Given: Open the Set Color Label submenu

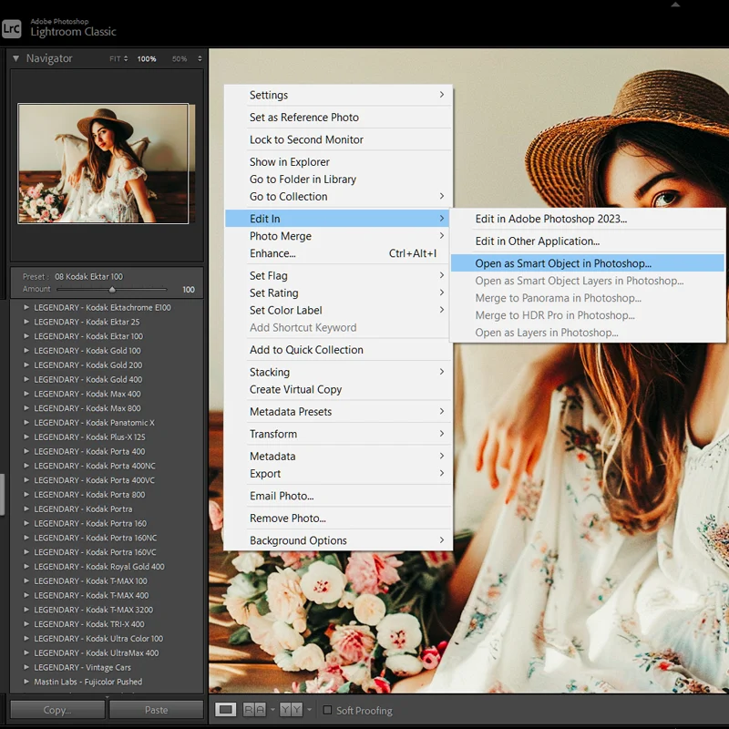Looking at the screenshot, I should coord(338,310).
